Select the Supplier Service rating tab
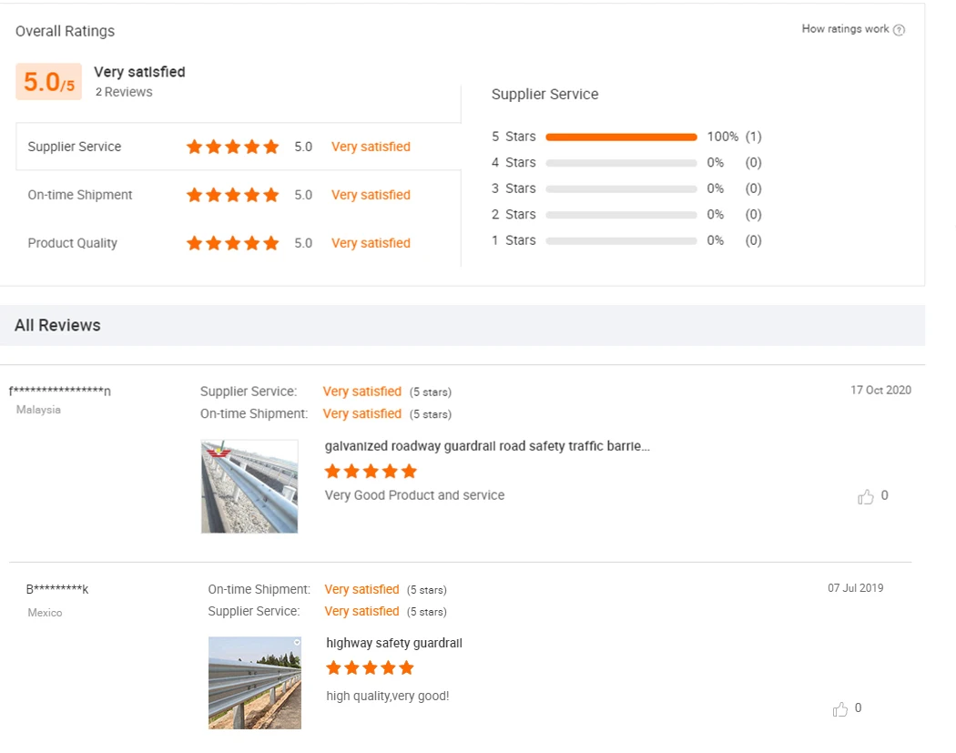 click(75, 147)
